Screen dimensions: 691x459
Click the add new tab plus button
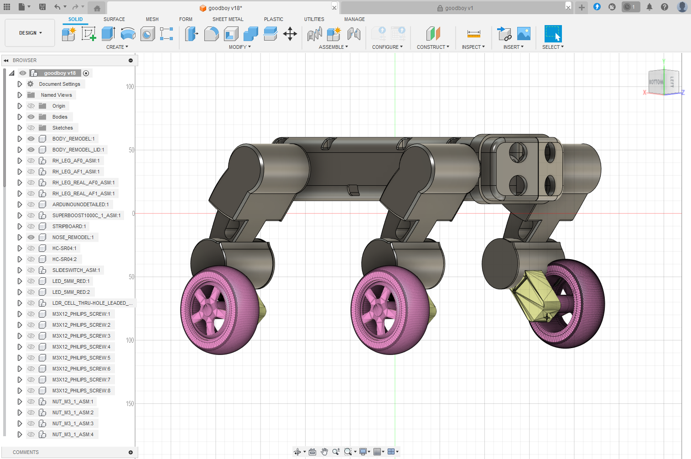[582, 7]
